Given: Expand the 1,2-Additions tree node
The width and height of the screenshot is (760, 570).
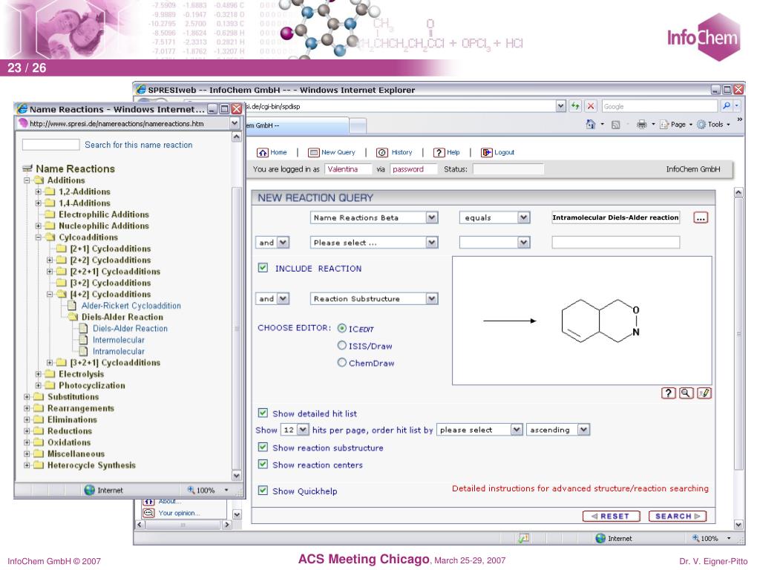Looking at the screenshot, I should [x=39, y=191].
